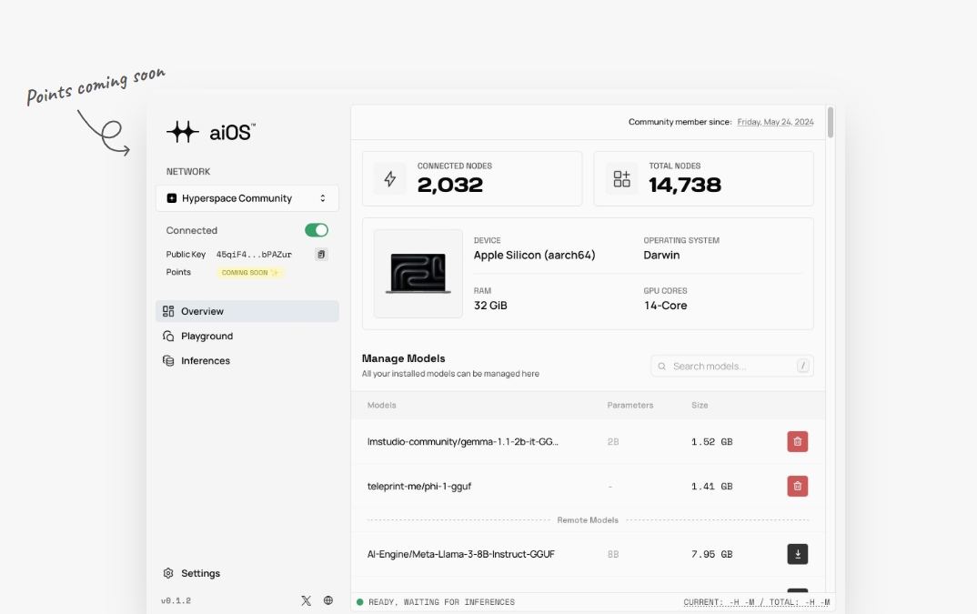
Task: Copy the public key using copy icon
Action: (x=321, y=255)
